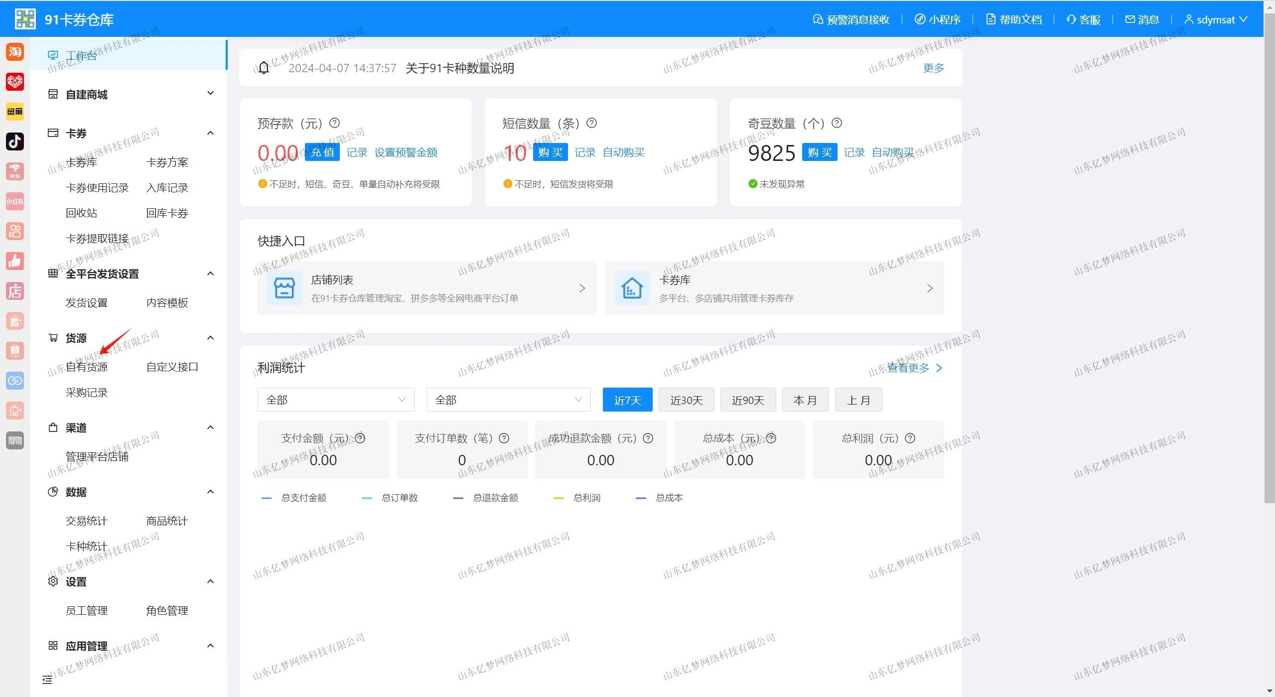The height and width of the screenshot is (697, 1275).
Task: Click the 店铺列表 quick entry card
Action: click(426, 288)
